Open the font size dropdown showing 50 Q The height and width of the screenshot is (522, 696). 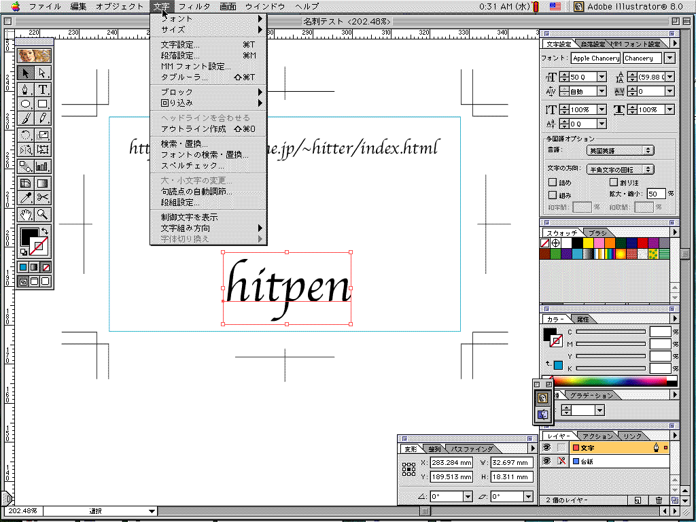coord(602,77)
